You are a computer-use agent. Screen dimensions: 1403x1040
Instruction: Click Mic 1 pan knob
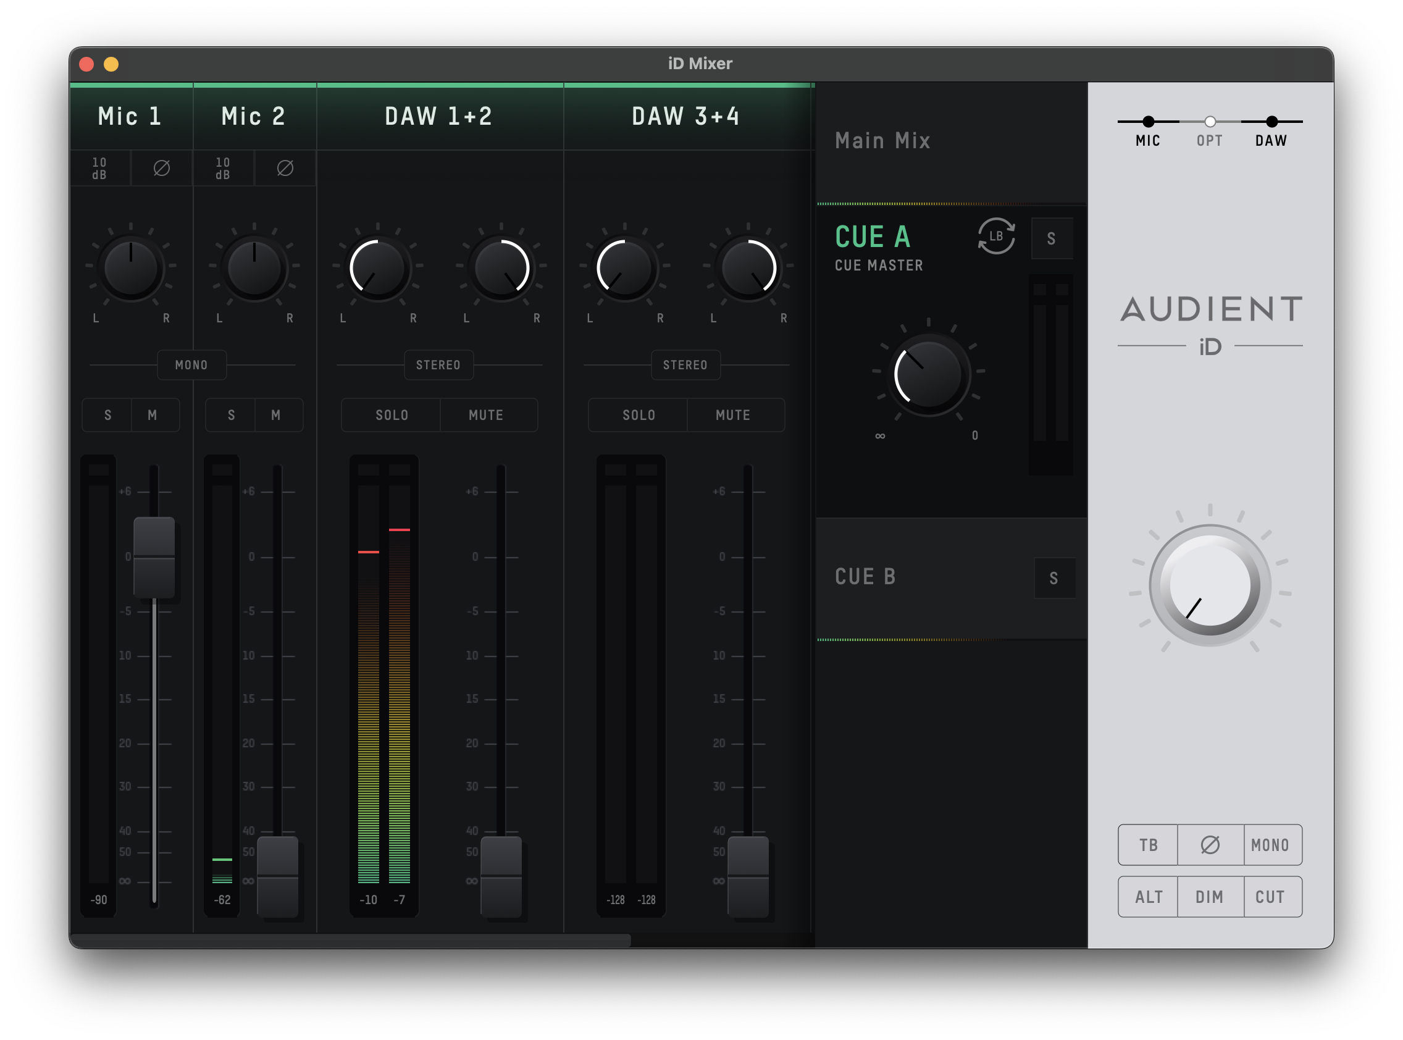[131, 268]
